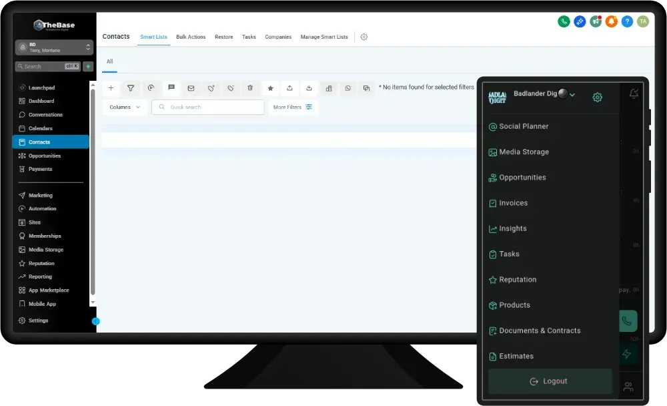667x406 pixels.
Task: Open the Tasks tab in Contacts header
Action: 249,37
